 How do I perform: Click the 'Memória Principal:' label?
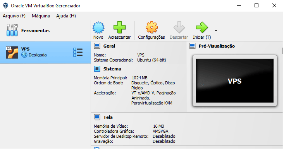pyautogui.click(x=110, y=78)
